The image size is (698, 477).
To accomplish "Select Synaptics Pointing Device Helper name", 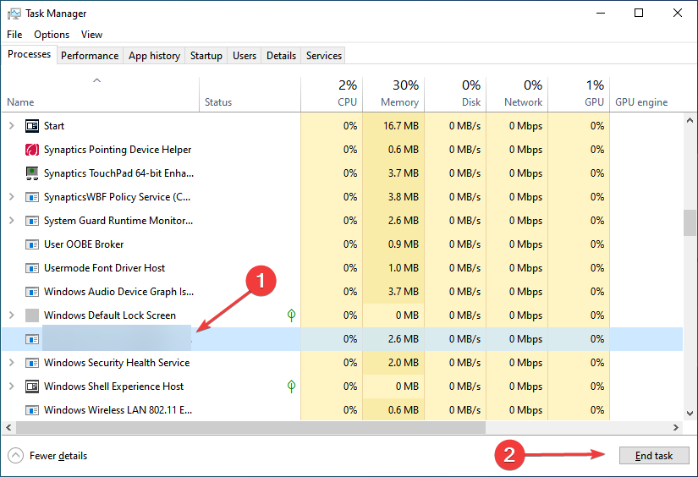I will (x=118, y=150).
